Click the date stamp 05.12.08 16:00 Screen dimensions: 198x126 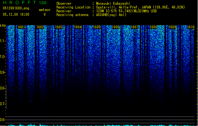[16, 14]
